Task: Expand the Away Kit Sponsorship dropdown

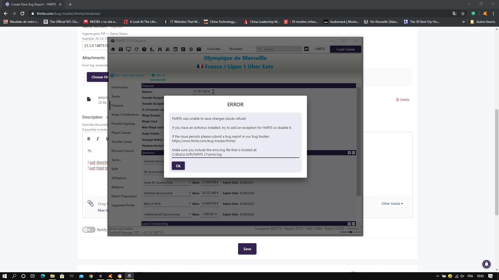Action: [190, 182]
